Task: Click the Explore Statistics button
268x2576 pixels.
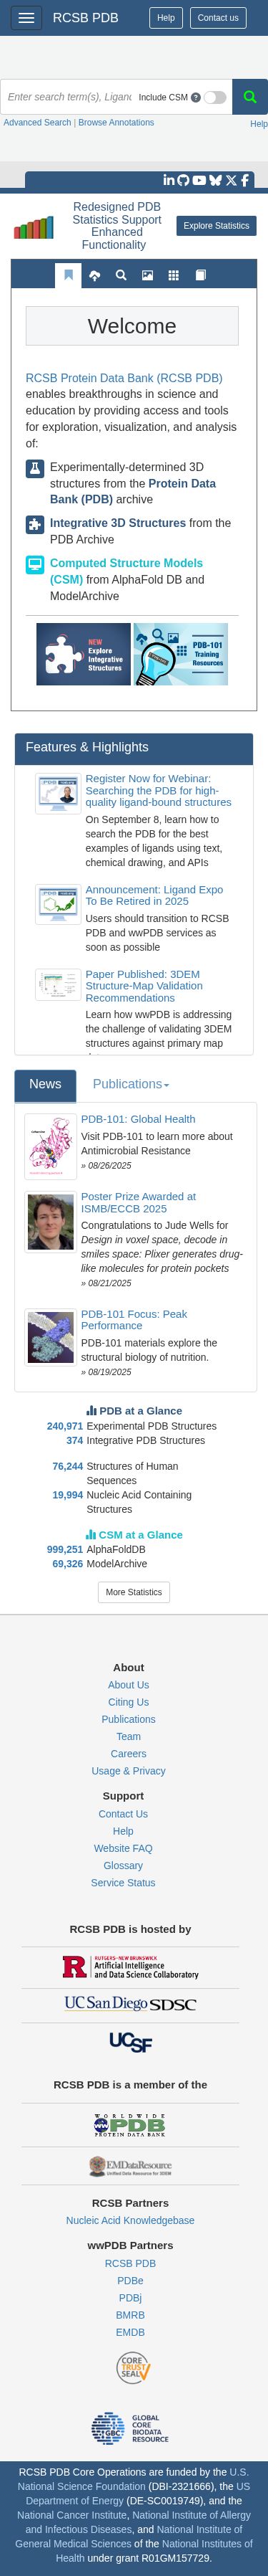Action: click(217, 226)
